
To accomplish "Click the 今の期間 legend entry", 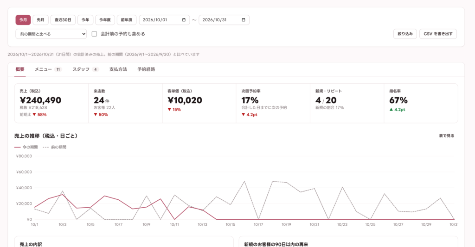I will pos(26,148).
